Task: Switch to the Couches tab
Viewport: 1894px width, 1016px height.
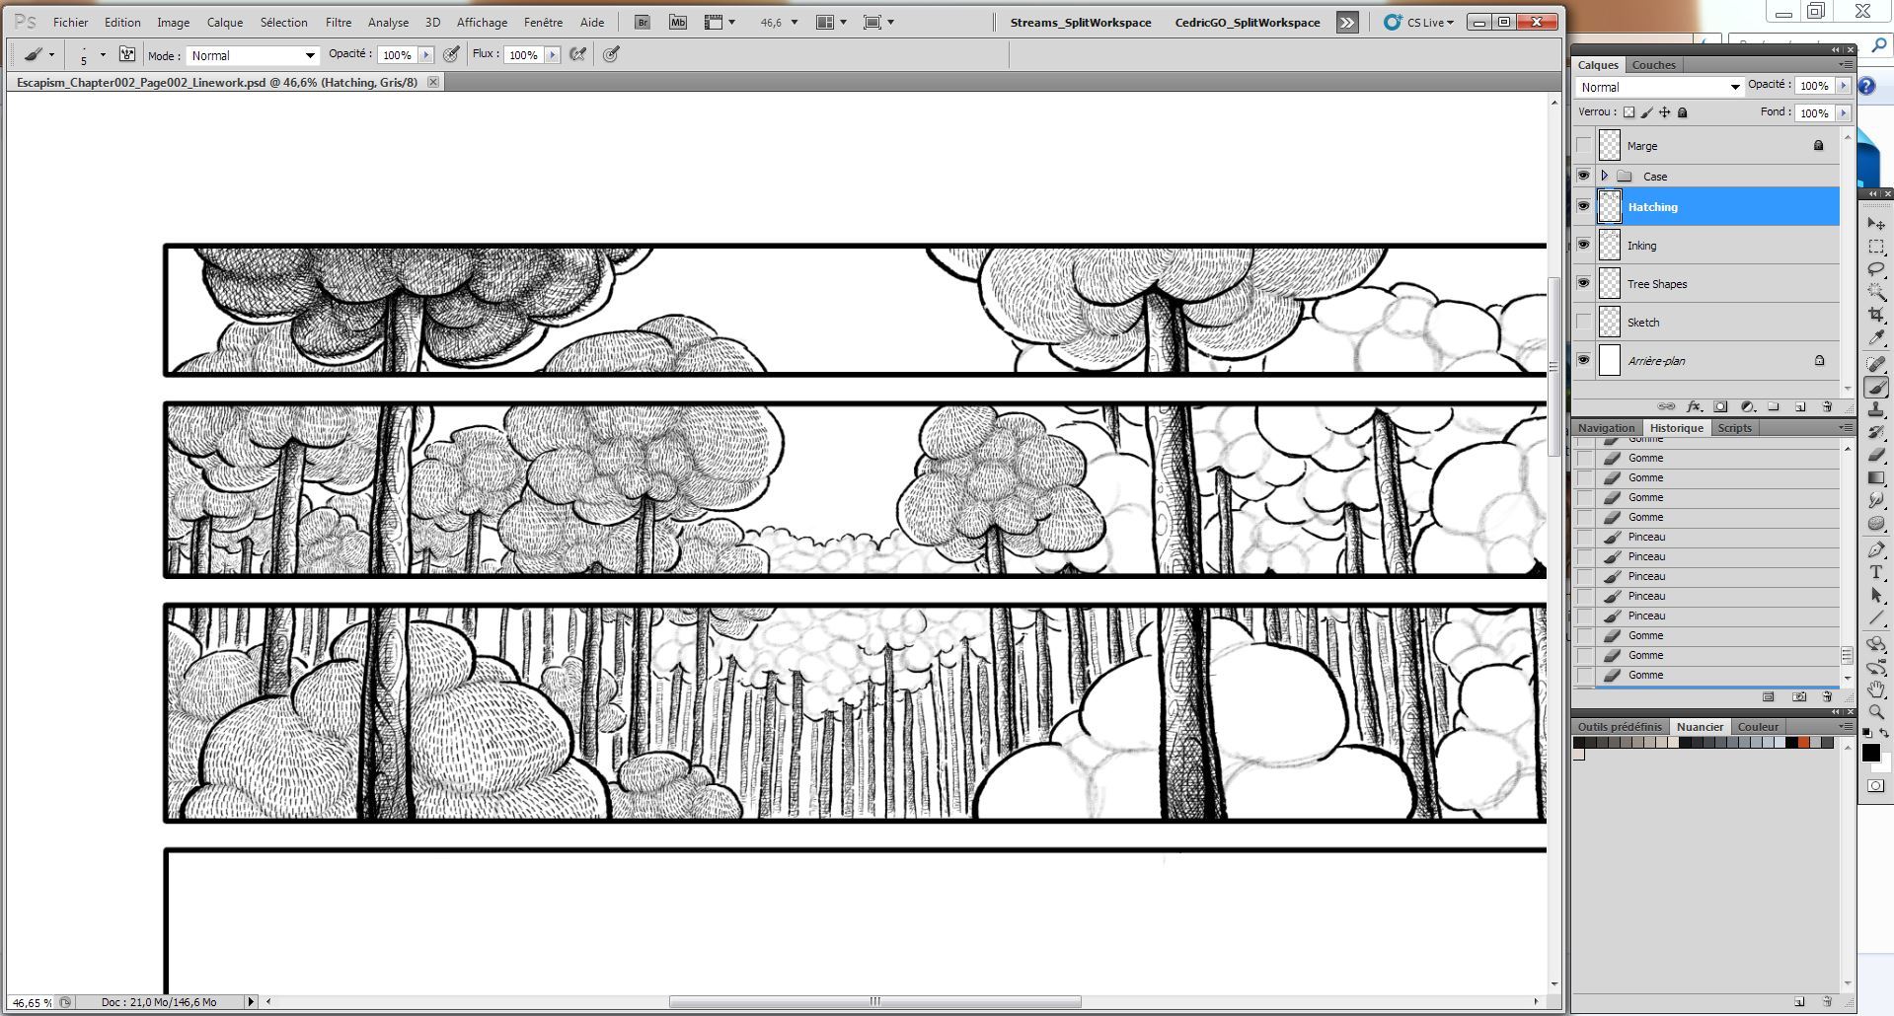Action: [x=1653, y=65]
